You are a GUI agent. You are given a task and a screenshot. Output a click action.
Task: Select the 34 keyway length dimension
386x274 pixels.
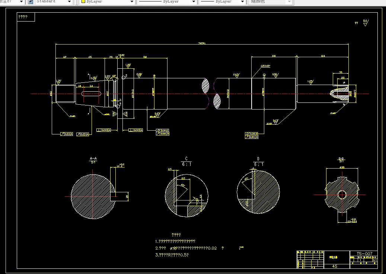click(x=91, y=86)
